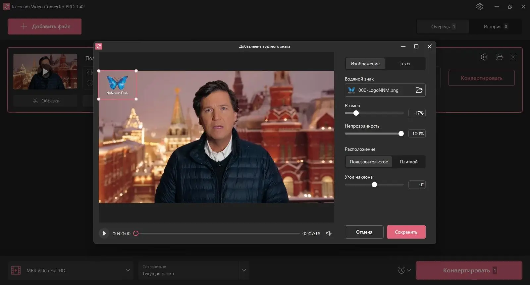The height and width of the screenshot is (285, 530).
Task: Select Плиткой tiled placement option
Action: coord(408,162)
